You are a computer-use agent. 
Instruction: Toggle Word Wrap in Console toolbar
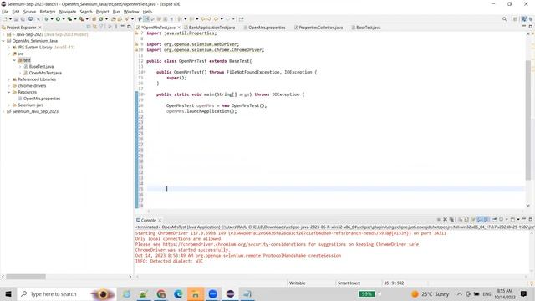(x=473, y=219)
